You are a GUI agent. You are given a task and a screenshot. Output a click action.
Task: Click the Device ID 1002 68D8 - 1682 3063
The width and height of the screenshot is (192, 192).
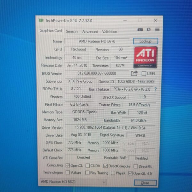[136, 81]
